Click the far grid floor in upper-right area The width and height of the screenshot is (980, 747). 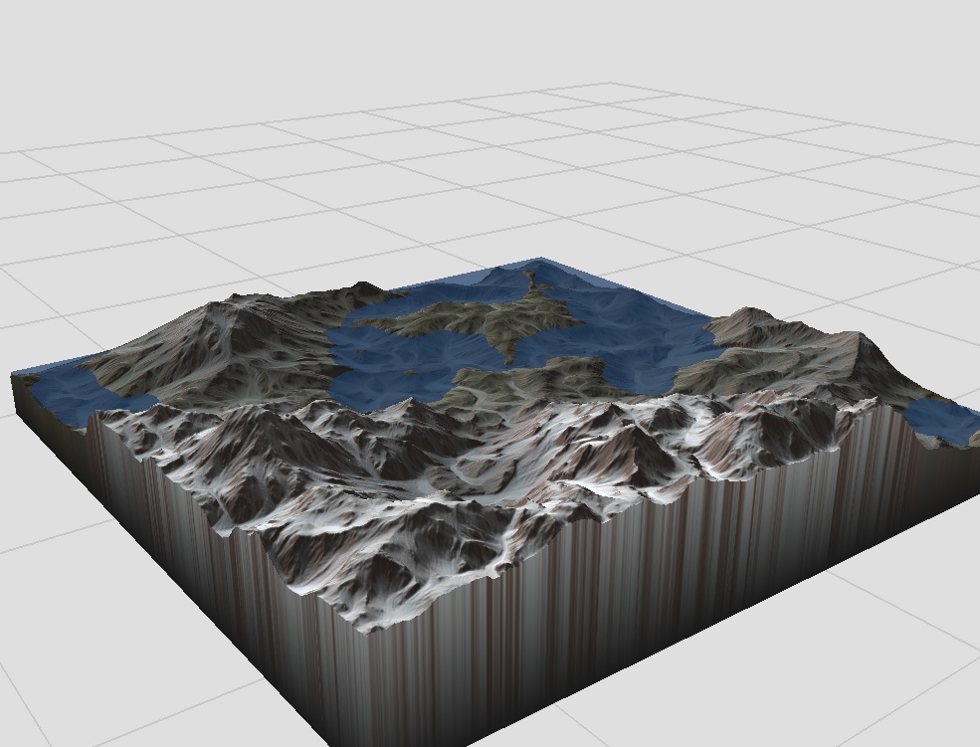(816, 169)
